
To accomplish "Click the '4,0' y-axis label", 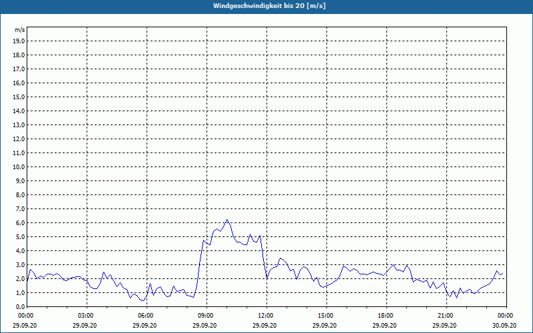I will click(x=21, y=251).
